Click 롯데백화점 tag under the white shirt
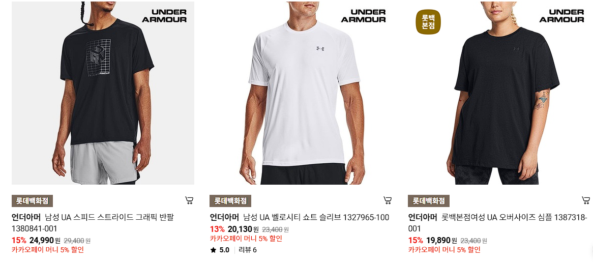Viewport: 593px width, 262px height. pos(230,201)
